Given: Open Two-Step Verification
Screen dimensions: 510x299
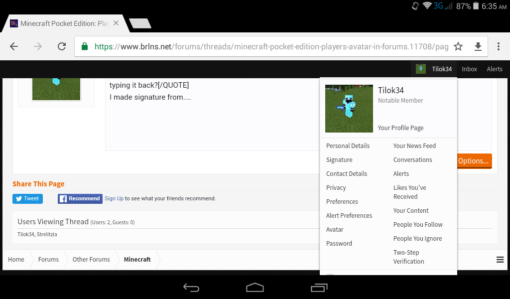Looking at the screenshot, I should click(x=408, y=257).
